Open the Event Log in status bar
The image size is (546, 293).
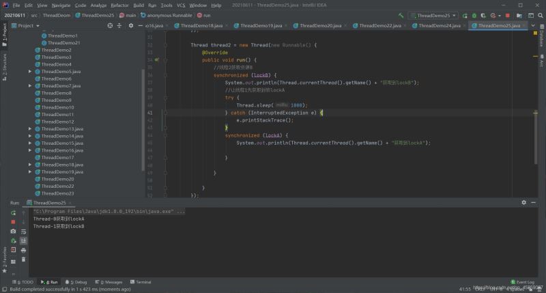point(522,281)
